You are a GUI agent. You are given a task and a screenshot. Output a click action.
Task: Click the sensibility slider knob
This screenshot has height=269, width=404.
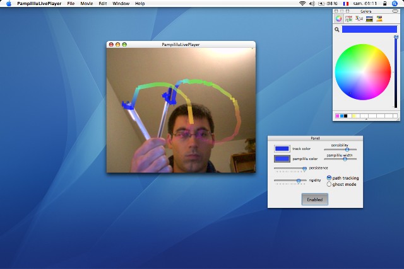(347, 149)
